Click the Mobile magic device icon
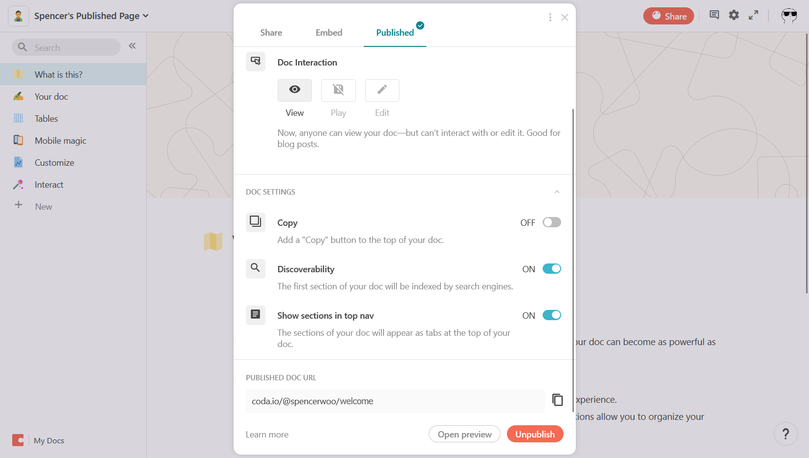This screenshot has width=809, height=458. coord(19,140)
